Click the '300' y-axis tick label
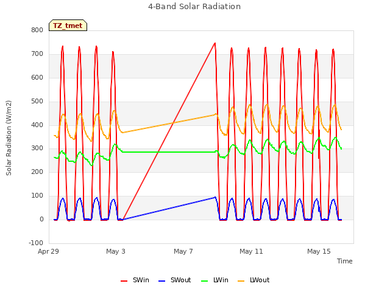Image resolution: width=390 pixels, height=292 pixels. (x=37, y=148)
